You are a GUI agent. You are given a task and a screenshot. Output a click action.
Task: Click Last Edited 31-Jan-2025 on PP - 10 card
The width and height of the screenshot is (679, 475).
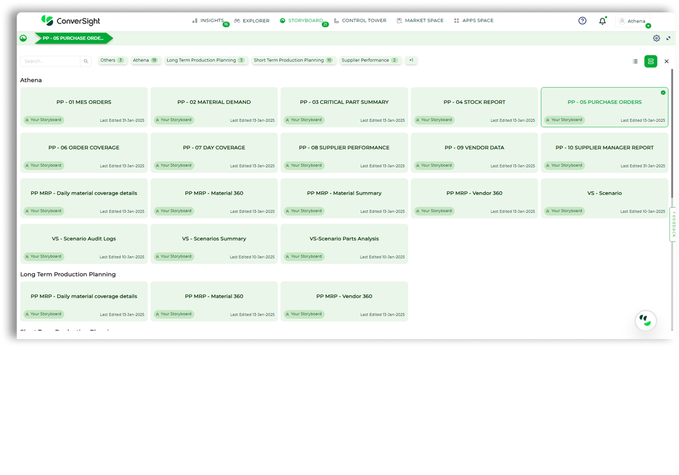pos(643,166)
